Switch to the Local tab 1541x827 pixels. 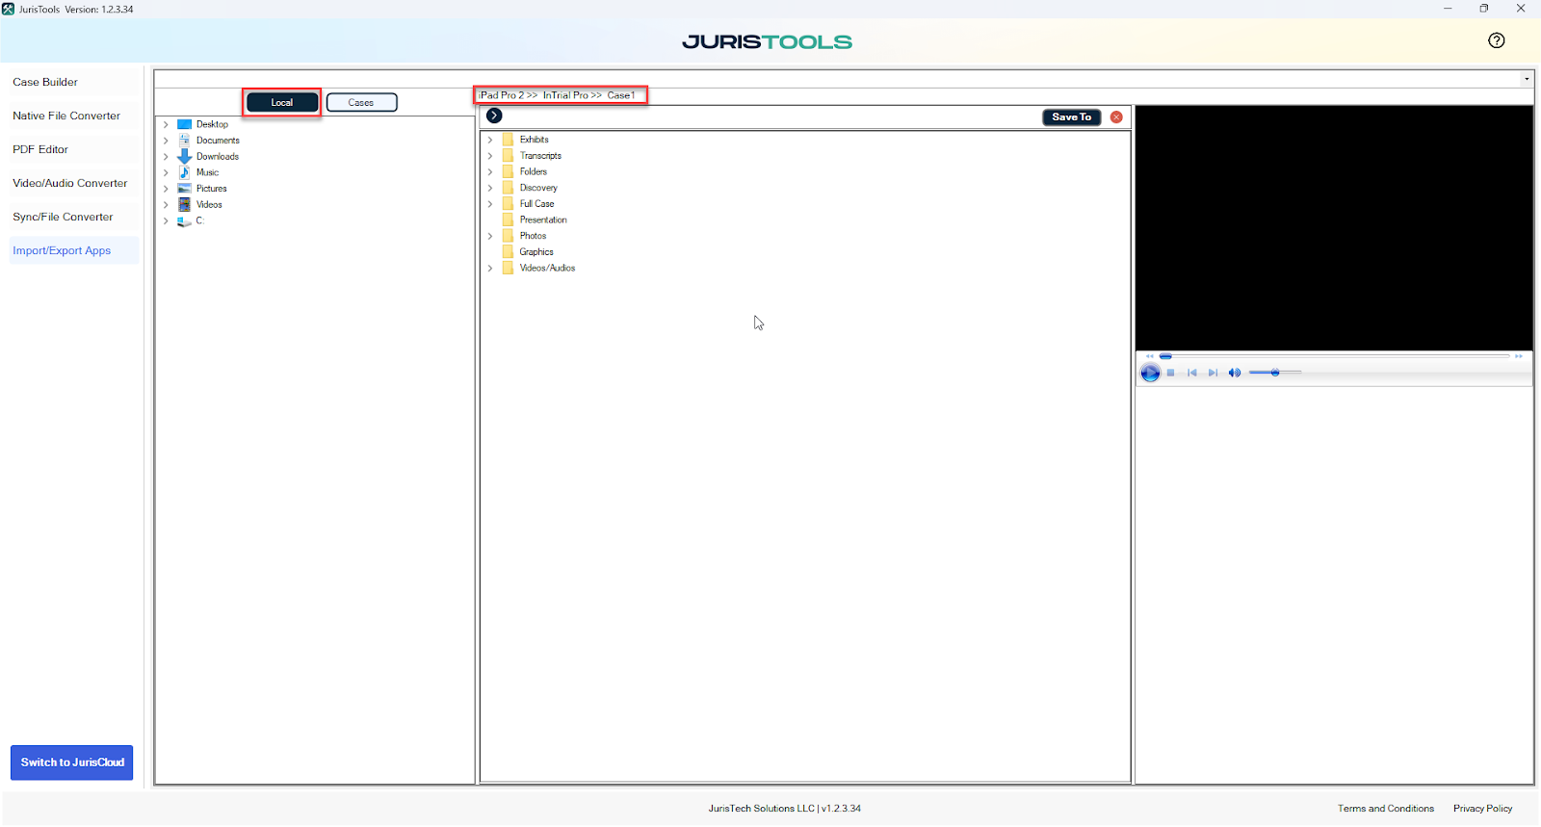pyautogui.click(x=282, y=102)
